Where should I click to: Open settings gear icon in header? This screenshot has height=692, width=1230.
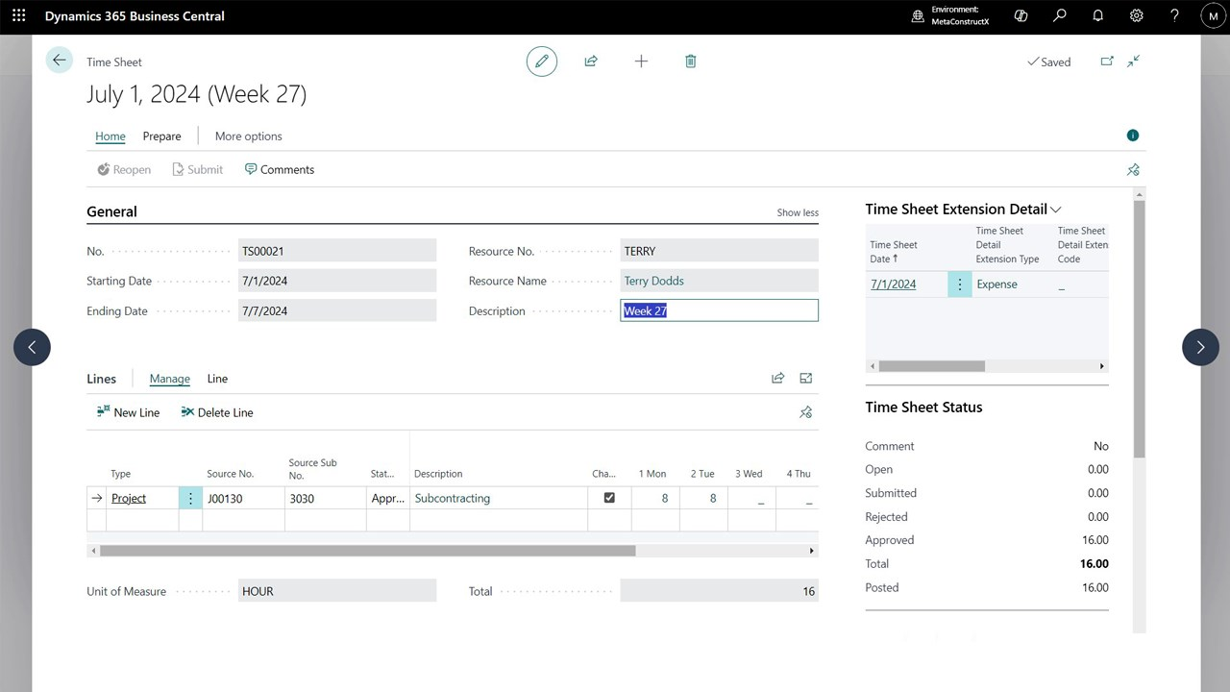point(1137,16)
